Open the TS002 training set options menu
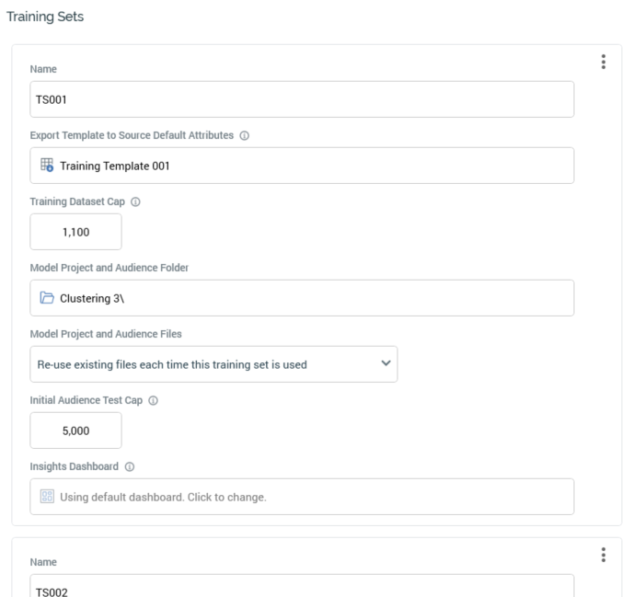Screen dimensions: 633x597 (604, 555)
